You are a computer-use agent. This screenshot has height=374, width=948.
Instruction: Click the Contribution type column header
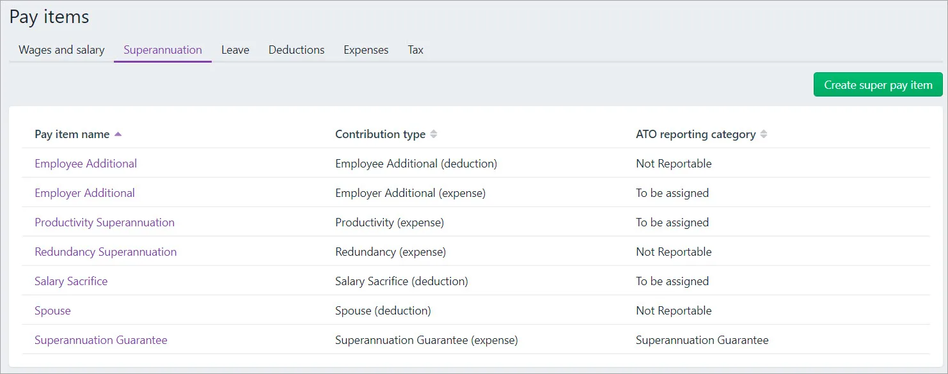click(380, 134)
